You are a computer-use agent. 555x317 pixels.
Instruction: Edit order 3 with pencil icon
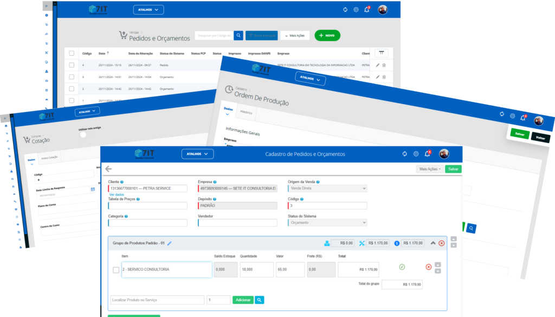coord(377,77)
